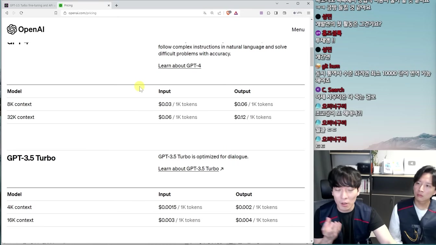Image resolution: width=436 pixels, height=245 pixels.
Task: Click the scrollbar down arrow
Action: [x=311, y=241]
